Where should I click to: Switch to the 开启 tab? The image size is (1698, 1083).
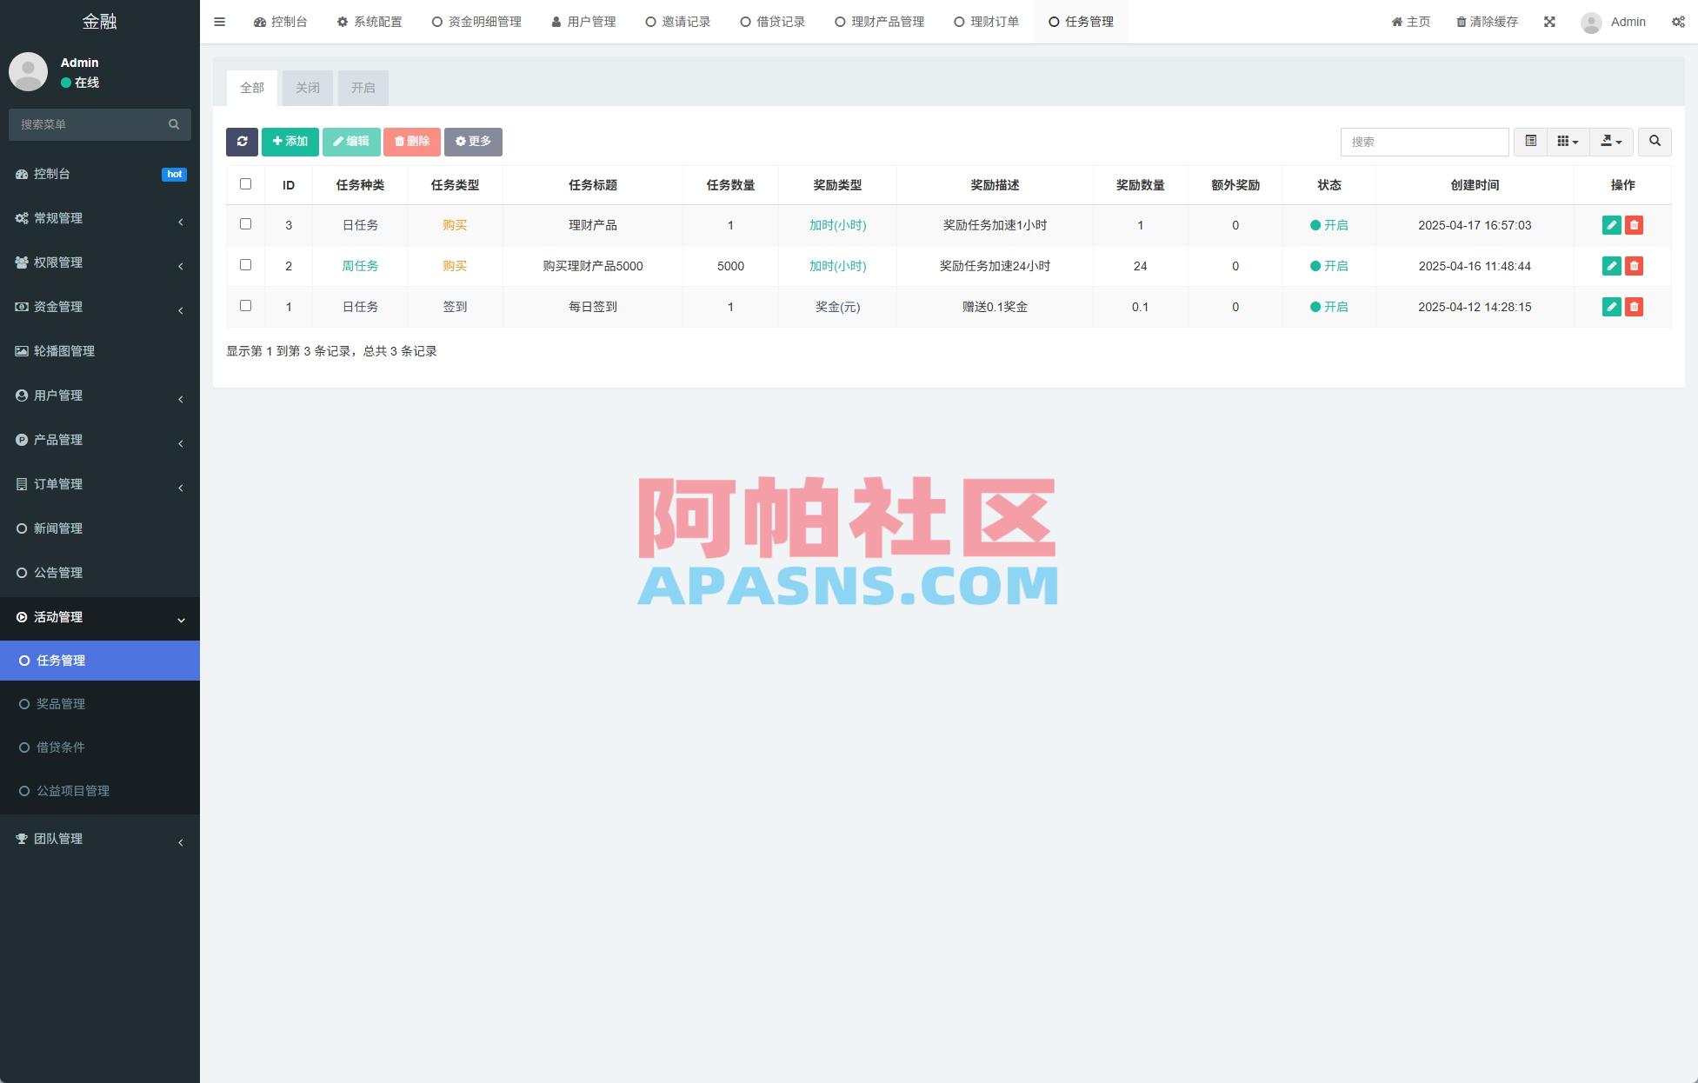363,87
